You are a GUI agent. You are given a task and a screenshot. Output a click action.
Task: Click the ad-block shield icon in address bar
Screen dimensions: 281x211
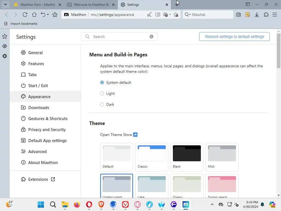point(165,15)
